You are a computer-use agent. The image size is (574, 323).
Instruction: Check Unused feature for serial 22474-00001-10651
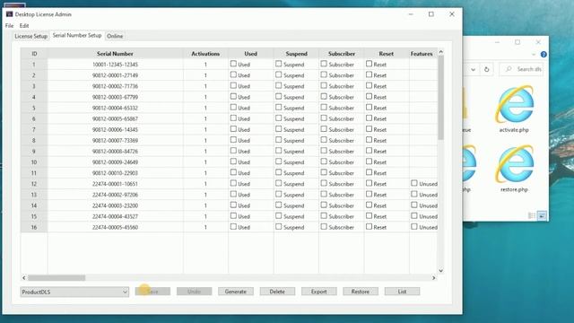point(414,183)
